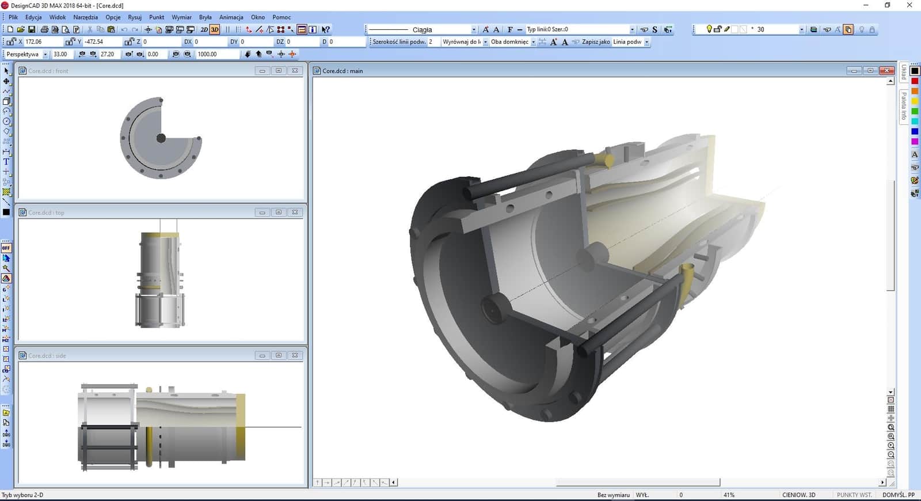Switch to 2D mode
The height and width of the screenshot is (501, 921).
click(x=204, y=29)
